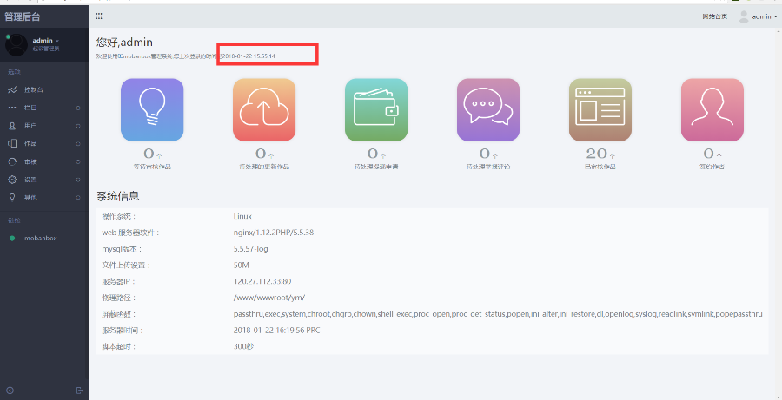782x400 pixels.
Task: Click the 已审核作品 label
Action: point(600,167)
